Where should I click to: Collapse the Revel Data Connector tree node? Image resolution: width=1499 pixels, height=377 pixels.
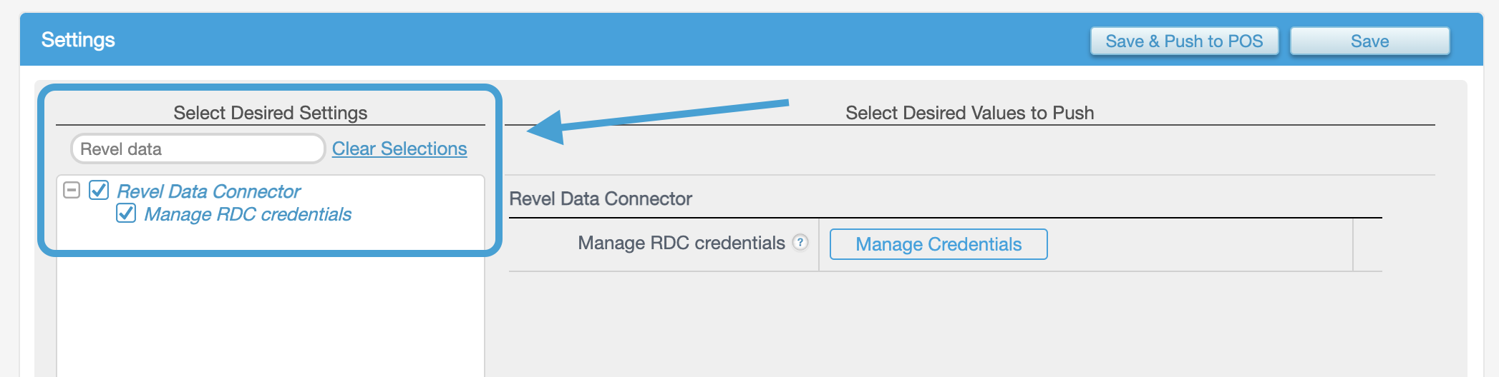[x=72, y=190]
